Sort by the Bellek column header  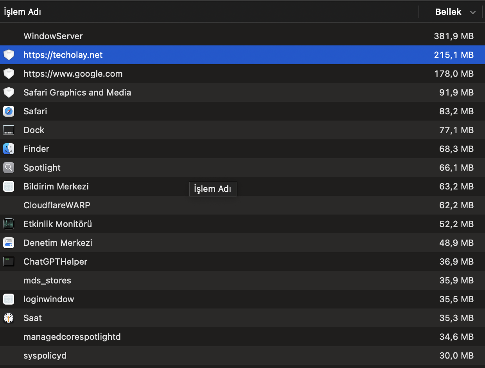click(448, 12)
